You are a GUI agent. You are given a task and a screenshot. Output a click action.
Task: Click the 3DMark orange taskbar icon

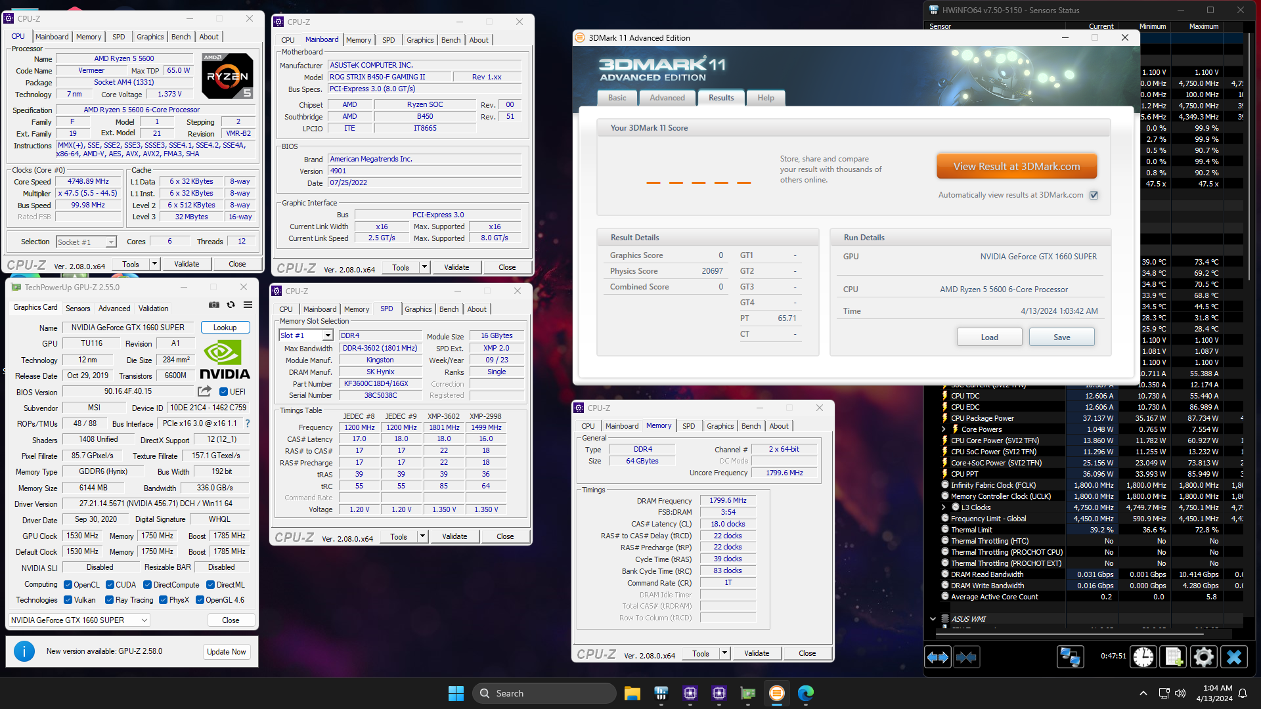(776, 693)
